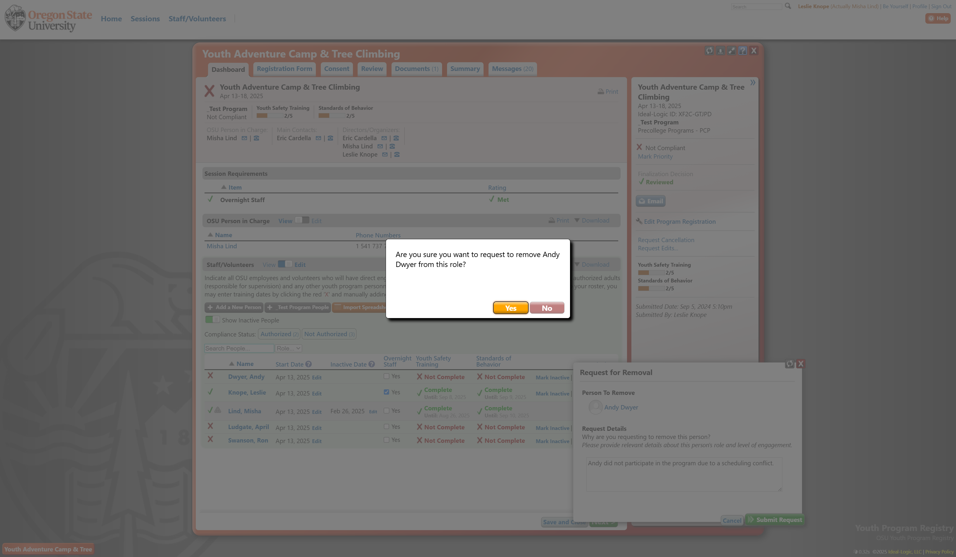
Task: Click Youth Safety Training progress bar in sidebar
Action: tap(651, 273)
